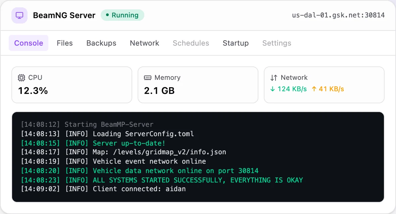This screenshot has height=214, width=396.
Task: Click 'Vehicle data network online on port' line
Action: pos(140,171)
